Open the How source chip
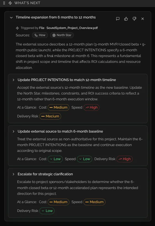The image size is (155, 226). [x=40, y=35]
